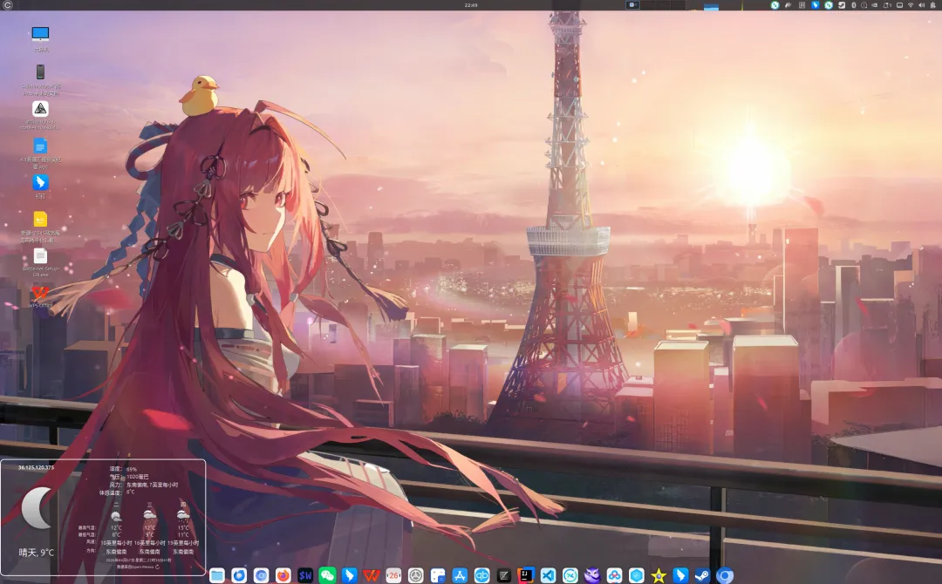Launch WPS Office from the dock
The height and width of the screenshot is (584, 942).
point(372,575)
